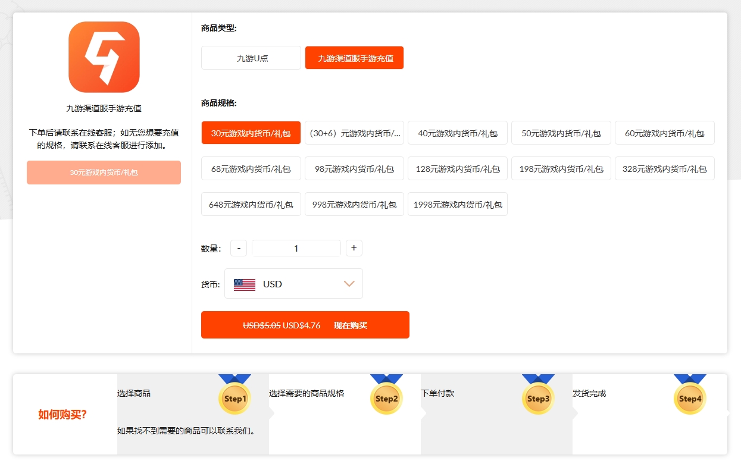Screen dimensions: 741x467
Task: Choose the 68元游戏内货币/礼包 option
Action: pyautogui.click(x=251, y=168)
